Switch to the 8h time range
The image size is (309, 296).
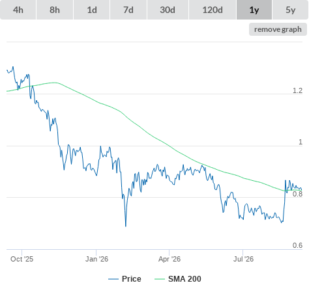pos(55,10)
